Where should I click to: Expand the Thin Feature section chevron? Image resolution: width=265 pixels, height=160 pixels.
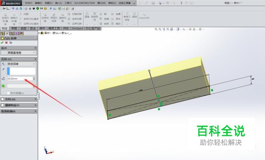click(35, 105)
